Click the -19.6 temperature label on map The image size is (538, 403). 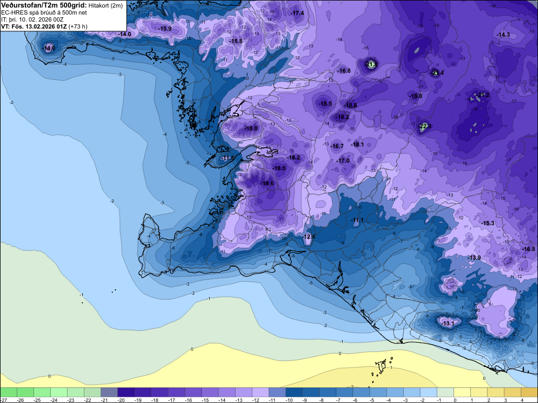(x=267, y=184)
